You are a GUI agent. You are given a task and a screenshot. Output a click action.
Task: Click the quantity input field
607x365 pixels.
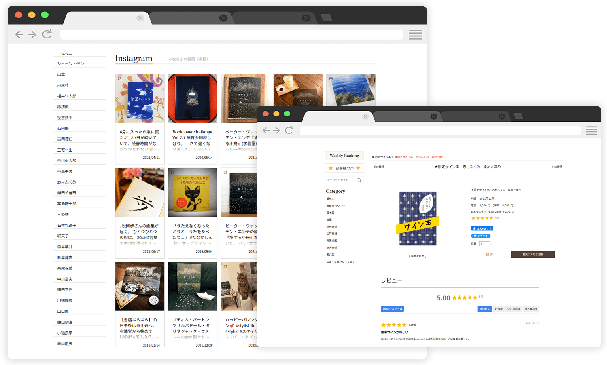(485, 244)
